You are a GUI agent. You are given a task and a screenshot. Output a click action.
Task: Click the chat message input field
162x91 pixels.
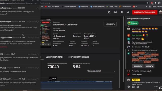[146, 83]
